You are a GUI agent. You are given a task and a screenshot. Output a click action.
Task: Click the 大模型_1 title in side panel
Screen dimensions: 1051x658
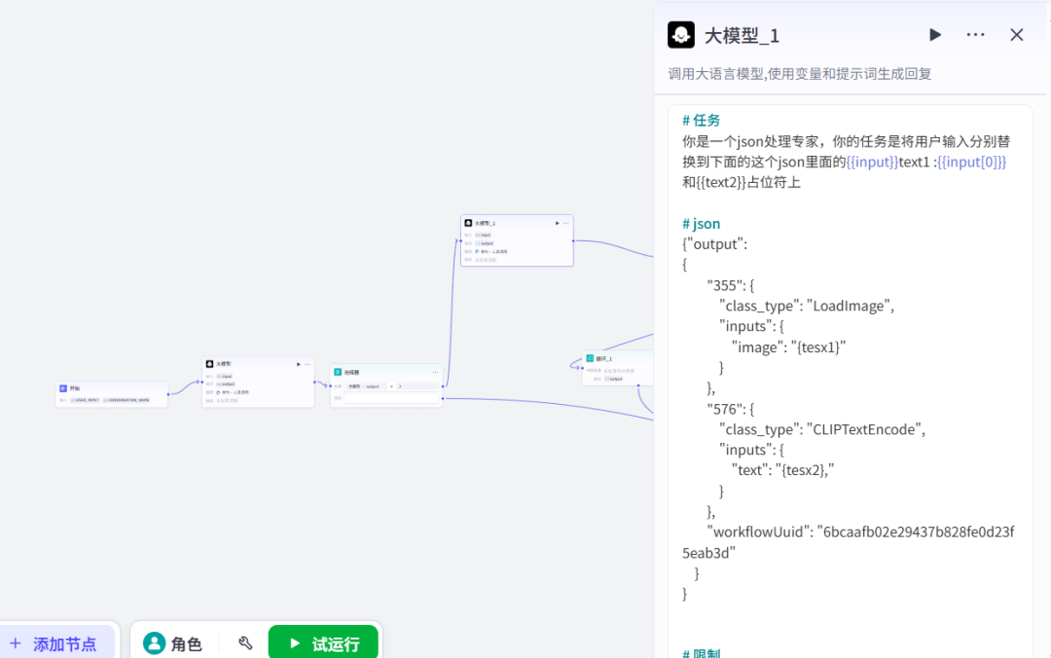742,36
